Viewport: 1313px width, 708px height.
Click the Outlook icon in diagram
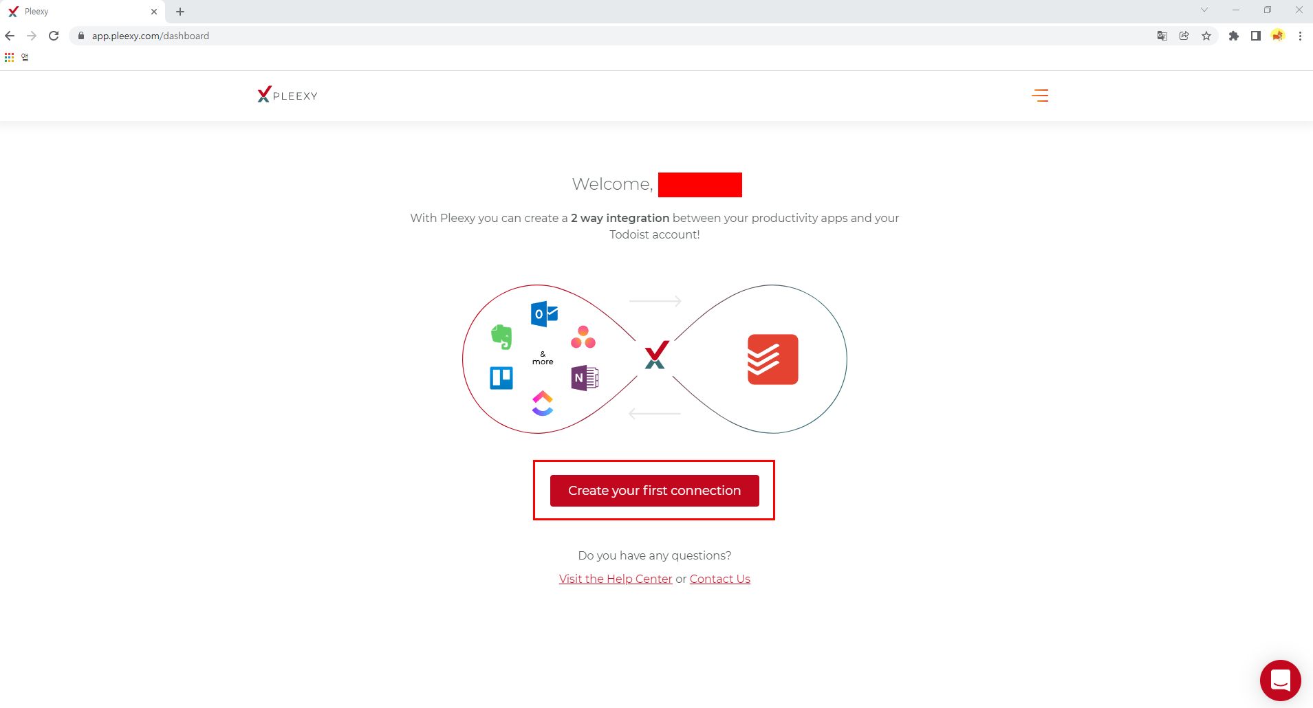coord(544,313)
